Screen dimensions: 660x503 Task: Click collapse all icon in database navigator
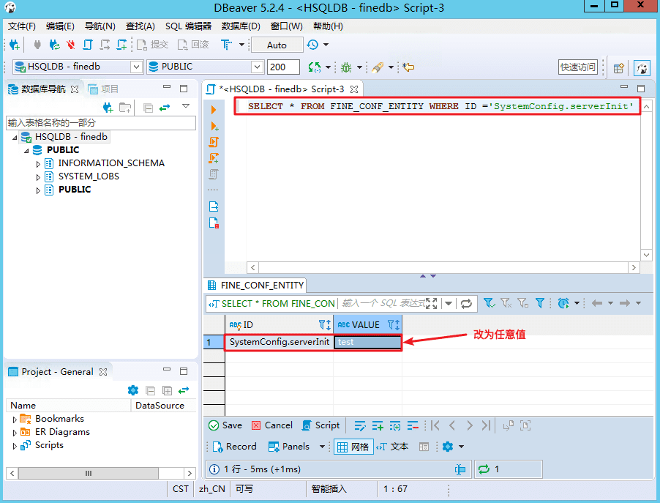tap(148, 108)
